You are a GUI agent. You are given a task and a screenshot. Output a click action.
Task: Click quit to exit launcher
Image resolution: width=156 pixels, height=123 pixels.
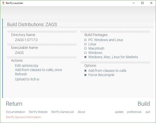(x=148, y=112)
